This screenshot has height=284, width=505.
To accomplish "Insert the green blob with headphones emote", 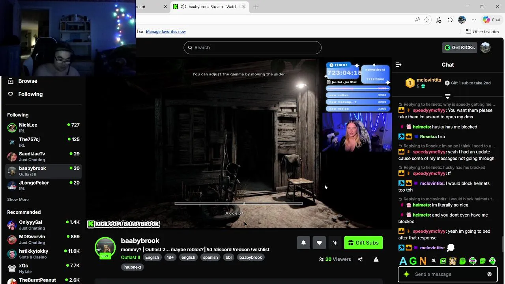I will pyautogui.click(x=492, y=261).
